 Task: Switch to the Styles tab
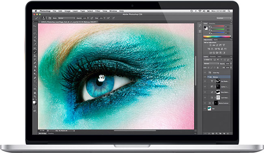click(216, 40)
